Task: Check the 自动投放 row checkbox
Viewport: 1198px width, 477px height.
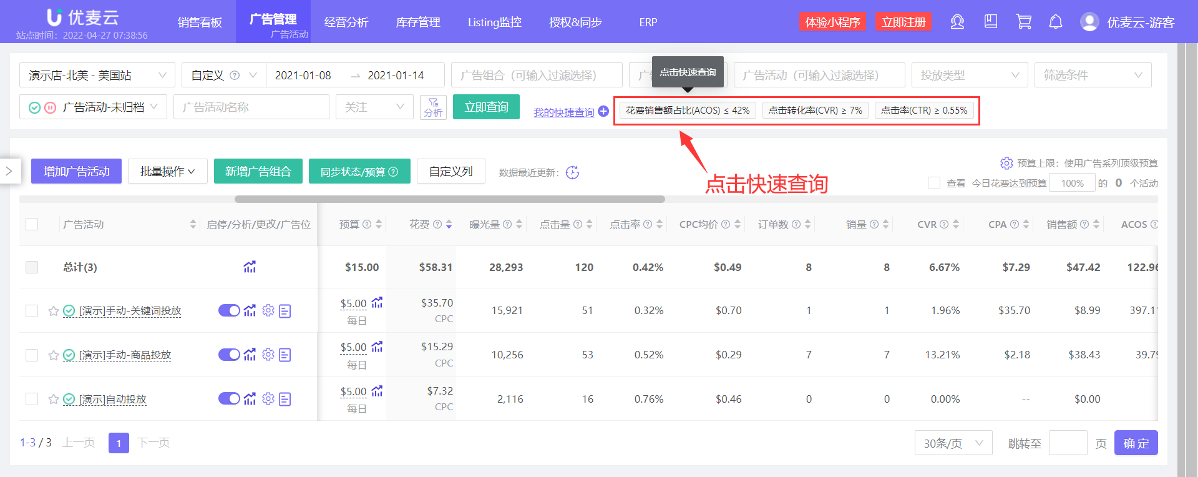Action: (x=32, y=399)
